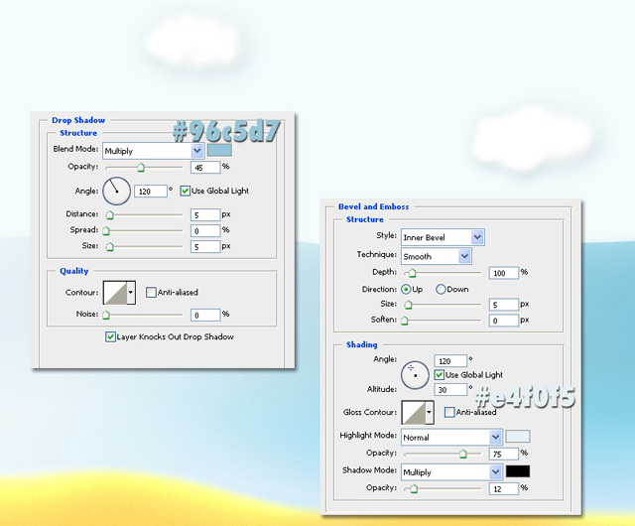Click the Drop Shadow Opacity slider handle

click(x=141, y=168)
